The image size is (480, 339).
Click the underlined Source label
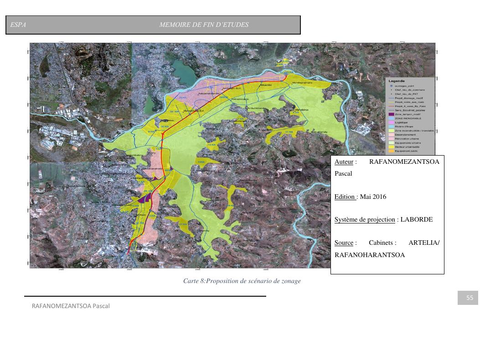tap(344, 243)
